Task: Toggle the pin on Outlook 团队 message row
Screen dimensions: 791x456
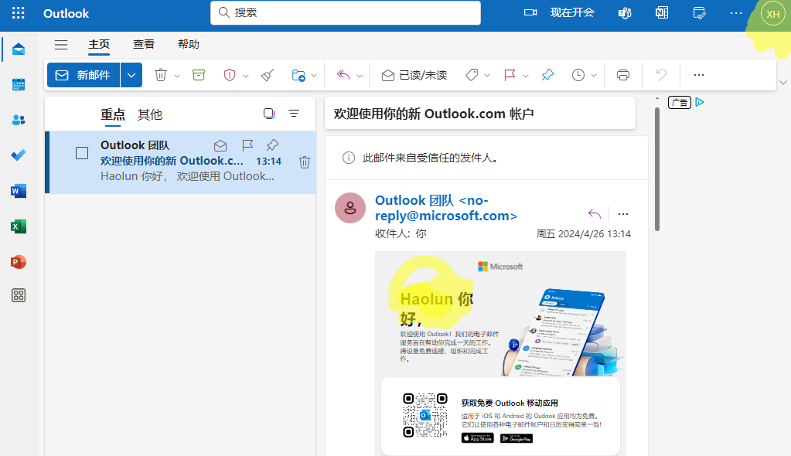Action: (272, 146)
